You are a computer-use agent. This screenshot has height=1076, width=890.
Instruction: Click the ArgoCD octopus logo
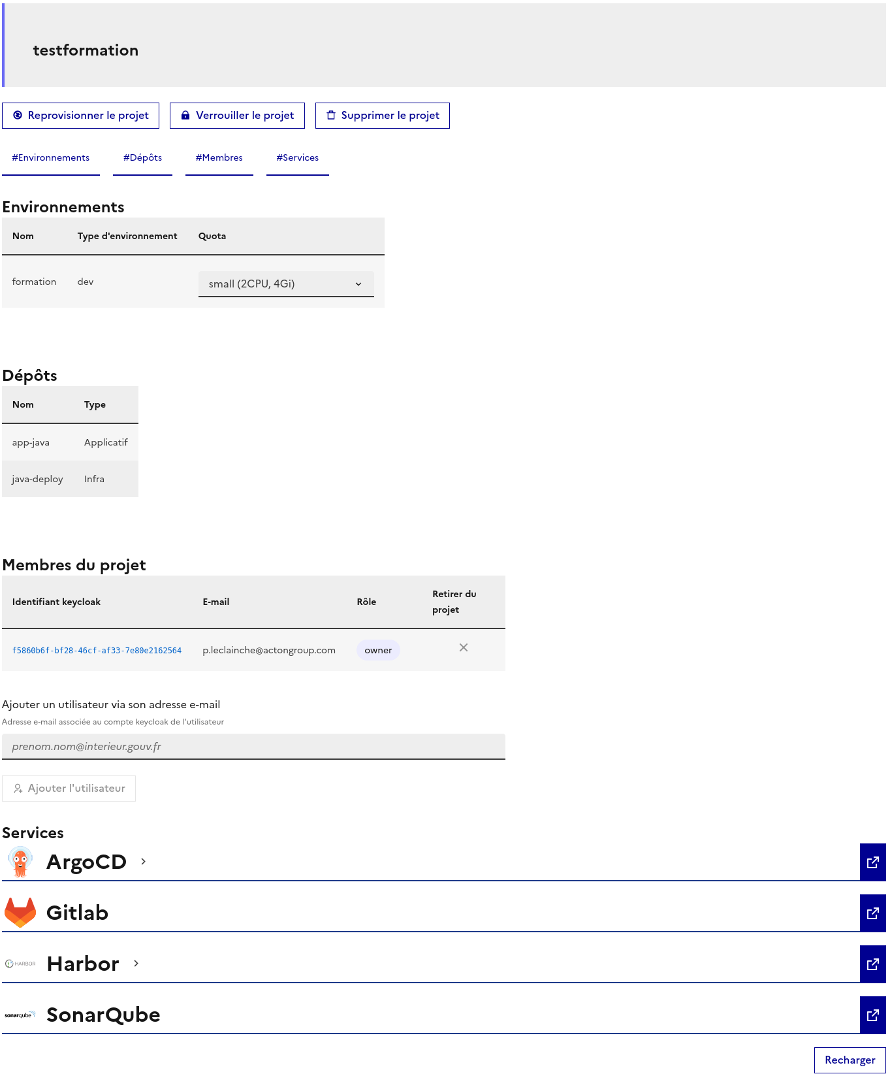point(20,862)
